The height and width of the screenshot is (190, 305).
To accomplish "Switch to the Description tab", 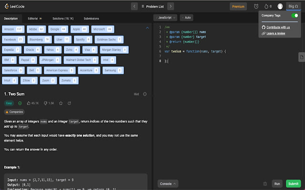I will [x=11, y=19].
